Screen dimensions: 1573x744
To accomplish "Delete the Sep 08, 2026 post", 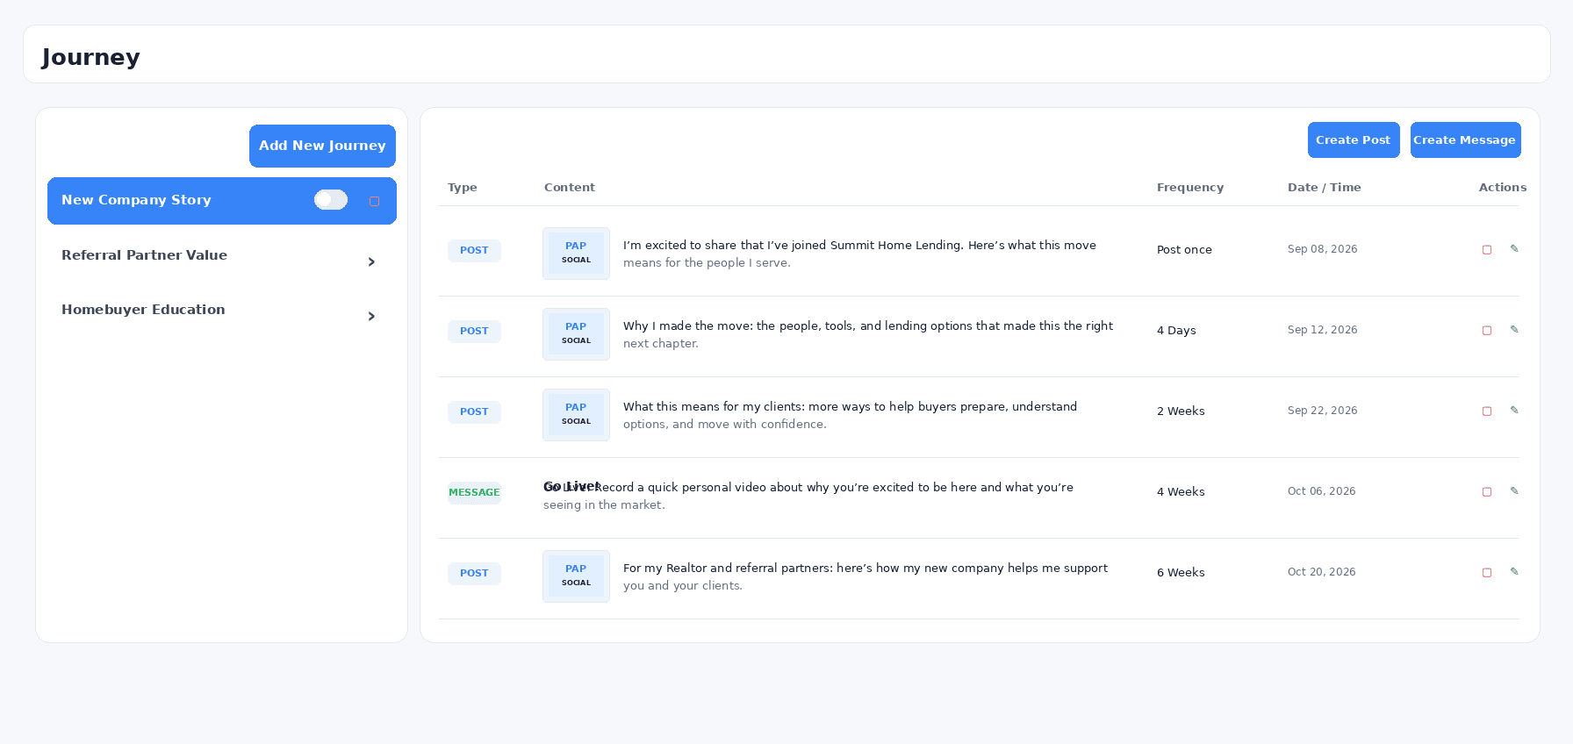I will (x=1487, y=250).
